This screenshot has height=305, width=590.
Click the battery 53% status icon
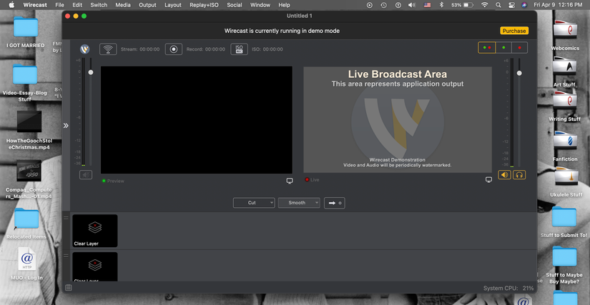tap(462, 5)
